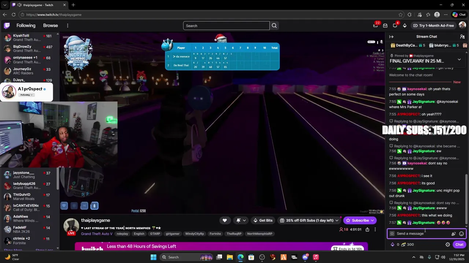Open the Browse tab

coord(51,26)
